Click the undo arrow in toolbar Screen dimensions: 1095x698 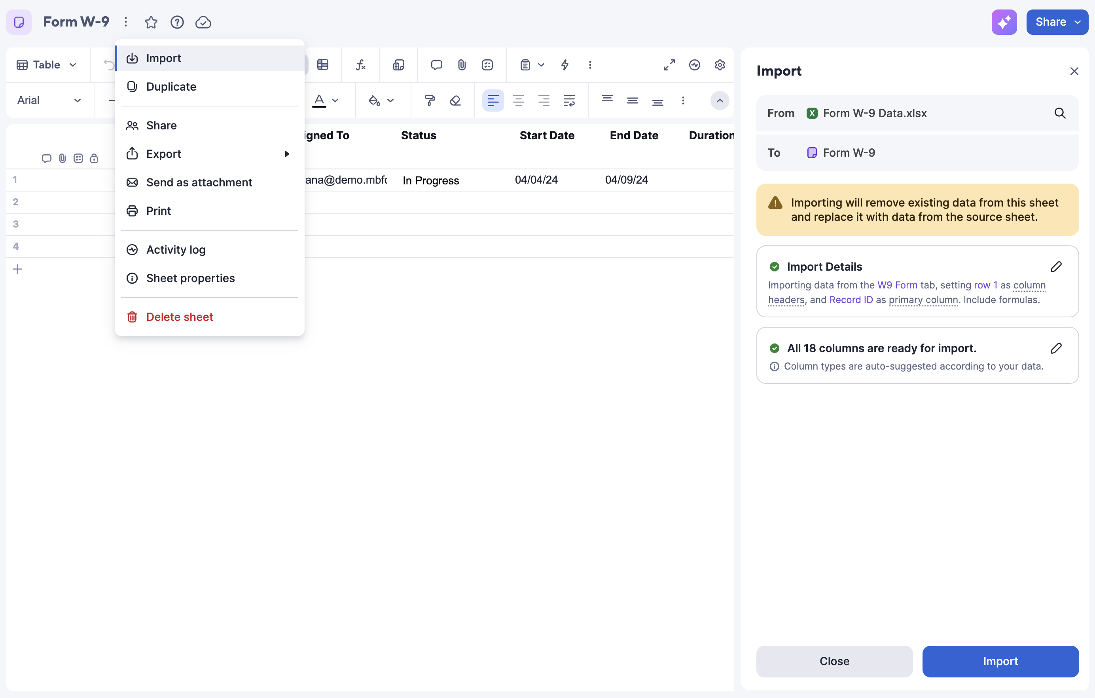[109, 64]
